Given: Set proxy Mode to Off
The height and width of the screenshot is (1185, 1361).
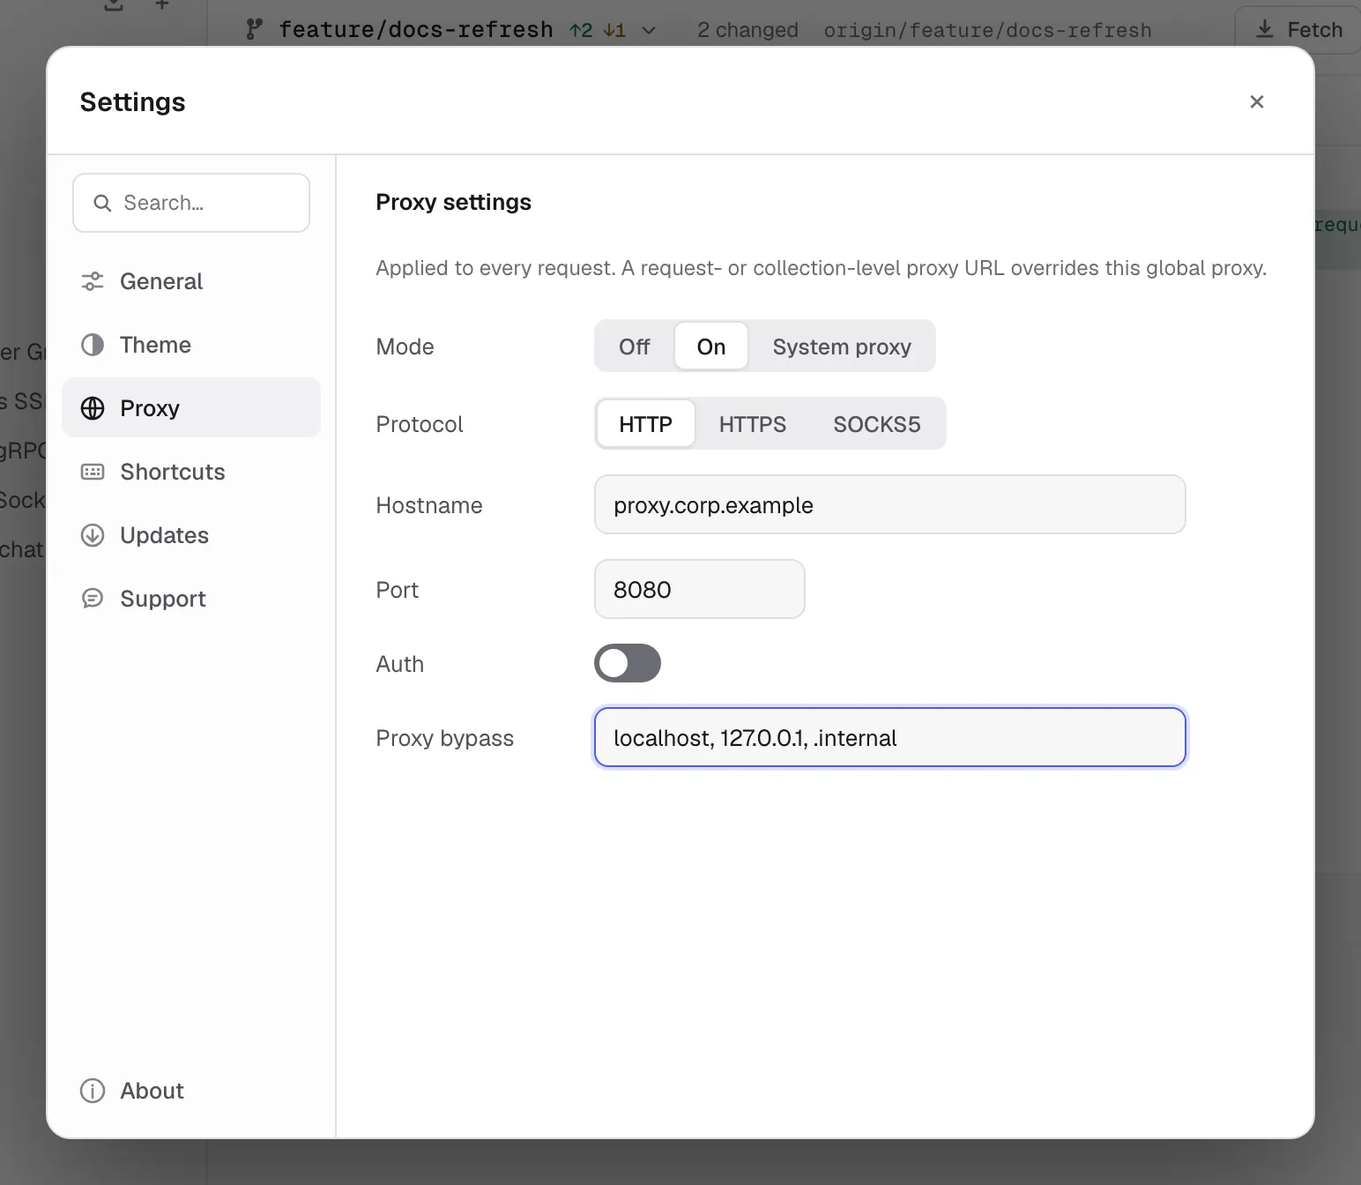Looking at the screenshot, I should [635, 347].
